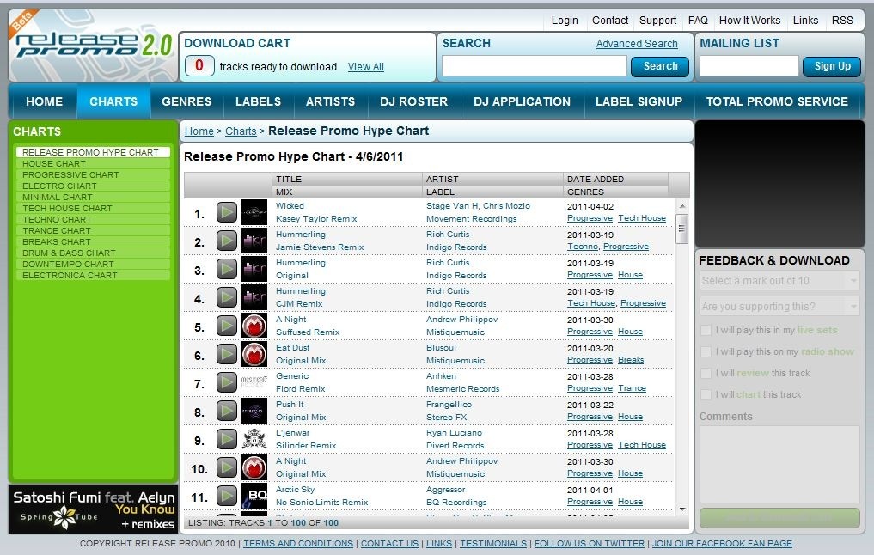Open Trance genre link on track 7
The height and width of the screenshot is (555, 874).
(632, 388)
